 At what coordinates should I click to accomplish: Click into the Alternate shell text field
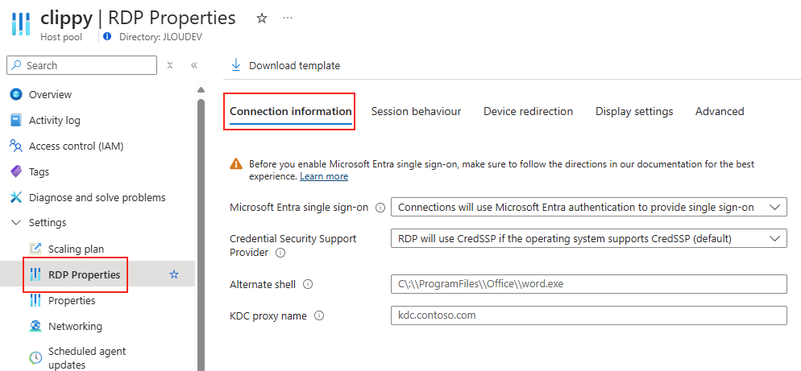[588, 284]
